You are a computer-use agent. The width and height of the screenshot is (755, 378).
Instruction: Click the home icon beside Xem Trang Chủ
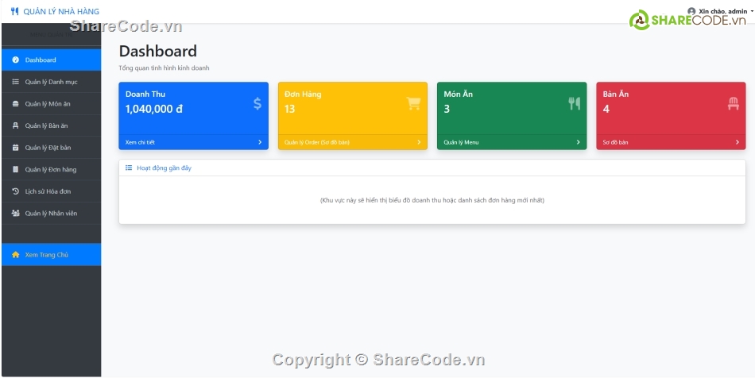coord(15,255)
